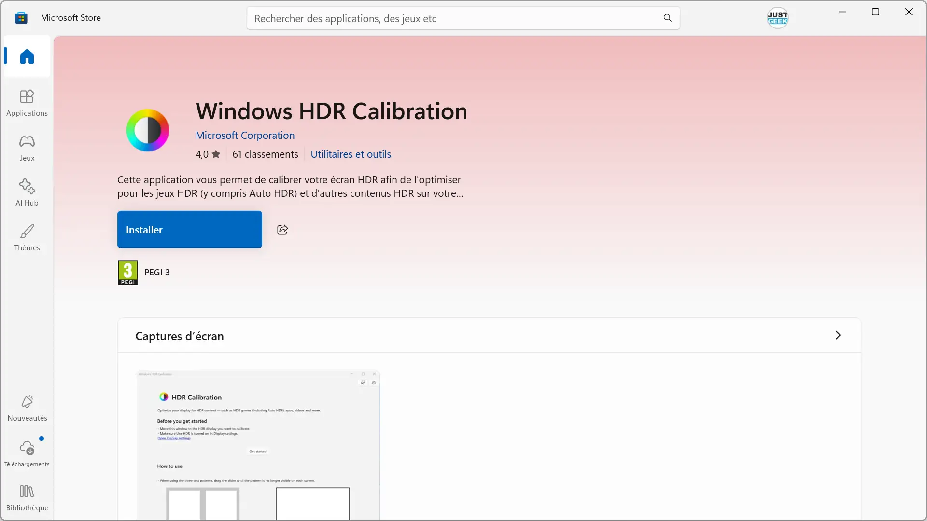The height and width of the screenshot is (521, 927).
Task: Click the Windows HDR Calibration color wheel icon
Action: pos(148,130)
